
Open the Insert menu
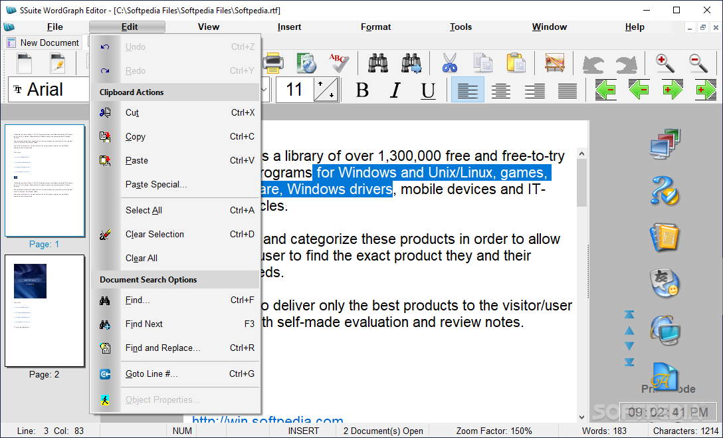point(289,27)
